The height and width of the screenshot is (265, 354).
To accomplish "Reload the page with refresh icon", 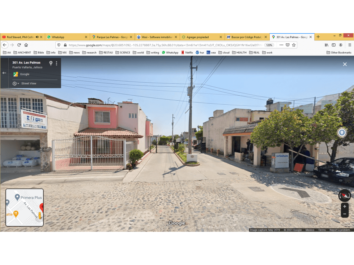I will click(19, 45).
